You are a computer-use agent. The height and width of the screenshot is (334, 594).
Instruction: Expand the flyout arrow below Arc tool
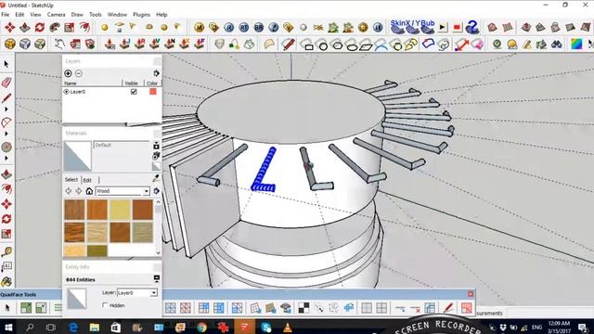(6, 134)
